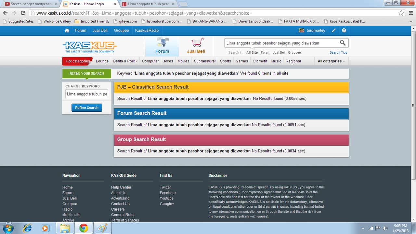The height and width of the screenshot is (234, 416).
Task: Select Forum search scope under search box
Action: [x=266, y=52]
